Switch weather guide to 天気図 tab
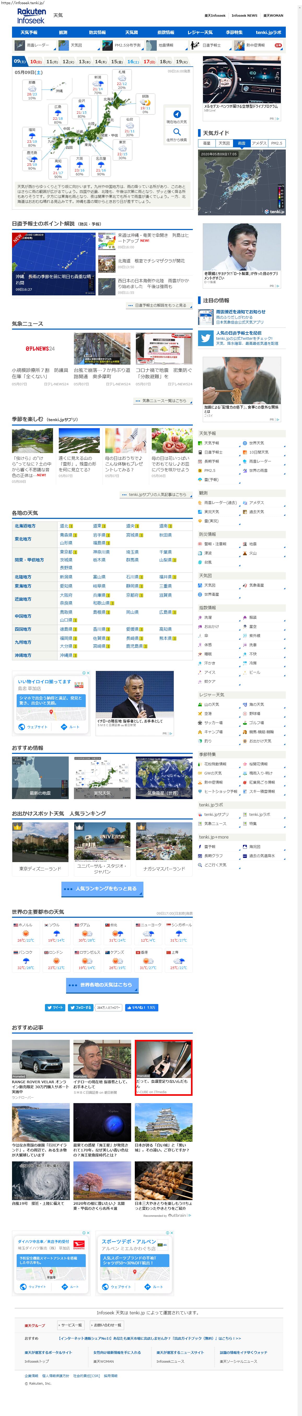302x1416 pixels. point(224,143)
